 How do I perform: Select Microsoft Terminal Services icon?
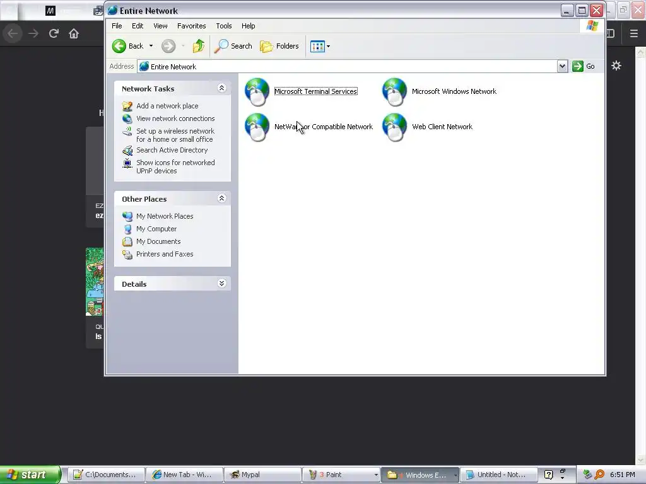[257, 92]
